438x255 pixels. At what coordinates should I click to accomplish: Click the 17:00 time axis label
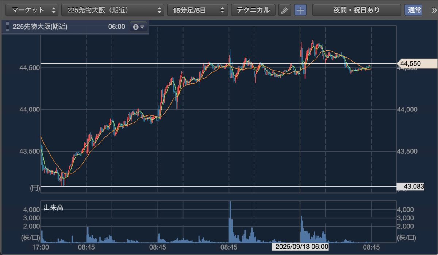[x=40, y=247]
